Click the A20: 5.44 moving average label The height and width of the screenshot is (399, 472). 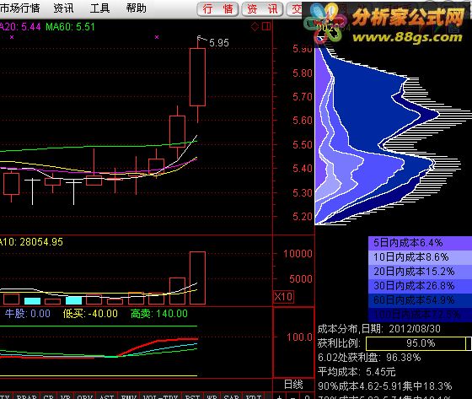[20, 27]
